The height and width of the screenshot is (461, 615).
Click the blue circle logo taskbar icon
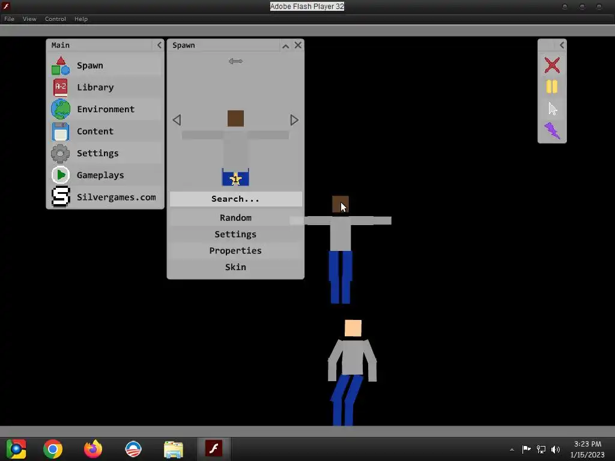tap(133, 449)
